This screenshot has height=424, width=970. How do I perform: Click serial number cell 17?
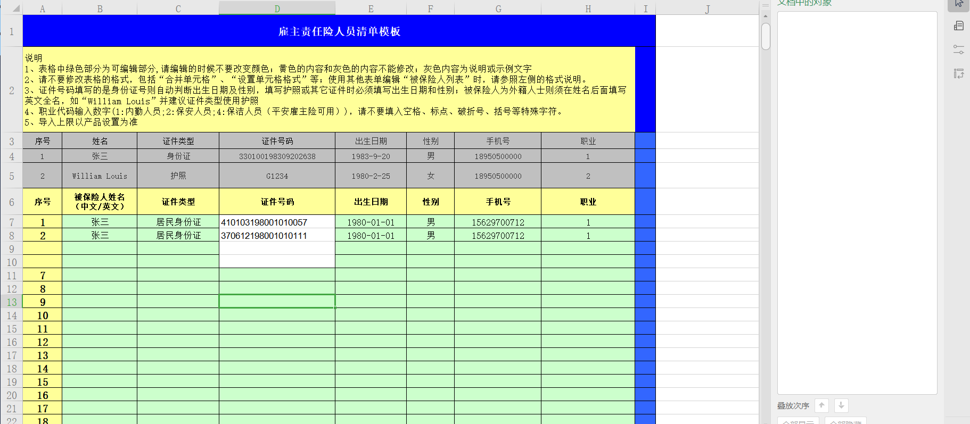point(43,408)
